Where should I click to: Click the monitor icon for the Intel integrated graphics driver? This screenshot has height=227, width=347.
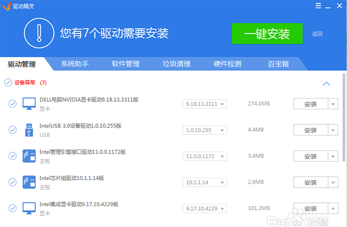click(29, 208)
